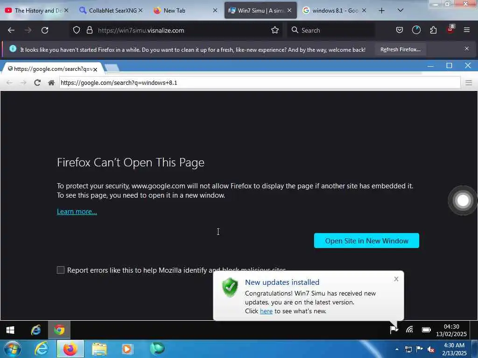Click the Refresh Firefox button
The height and width of the screenshot is (358, 478).
(x=400, y=49)
